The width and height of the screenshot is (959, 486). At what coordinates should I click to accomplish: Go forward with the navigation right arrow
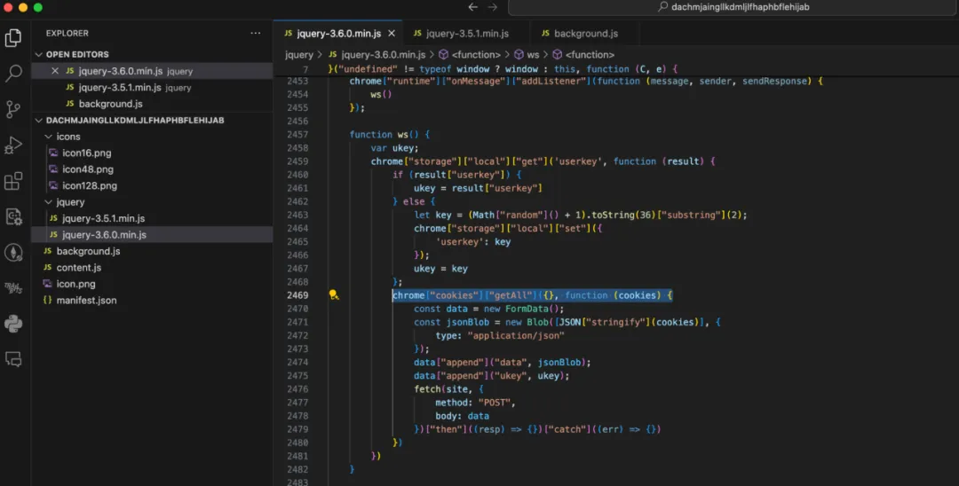click(x=492, y=7)
